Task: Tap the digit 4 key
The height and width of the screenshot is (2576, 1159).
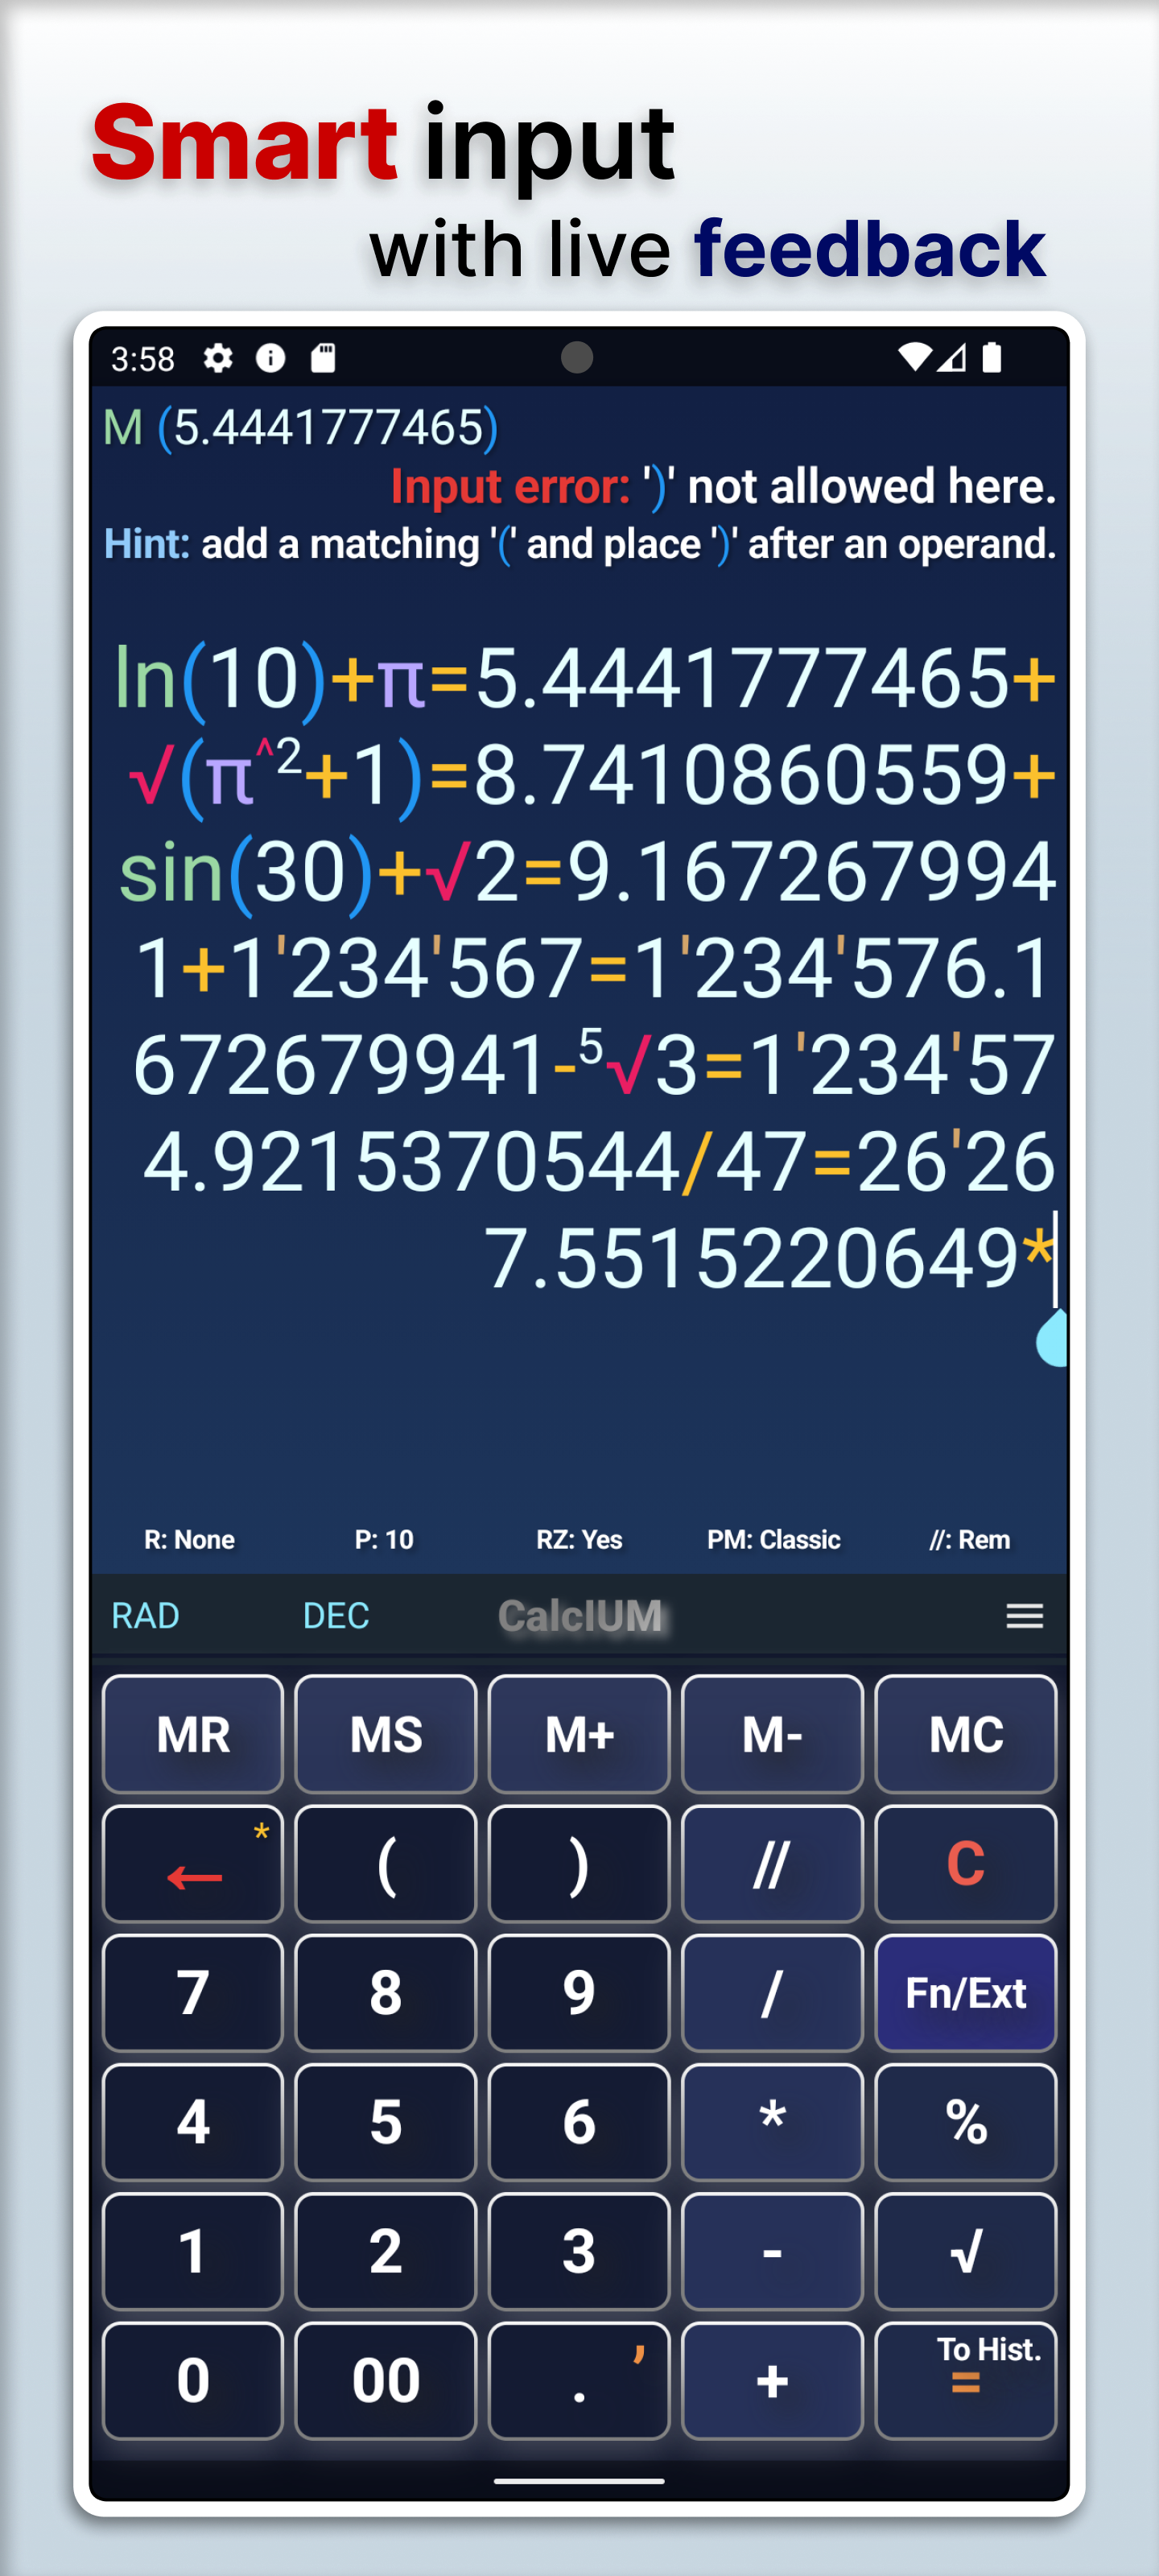Action: pyautogui.click(x=193, y=2121)
